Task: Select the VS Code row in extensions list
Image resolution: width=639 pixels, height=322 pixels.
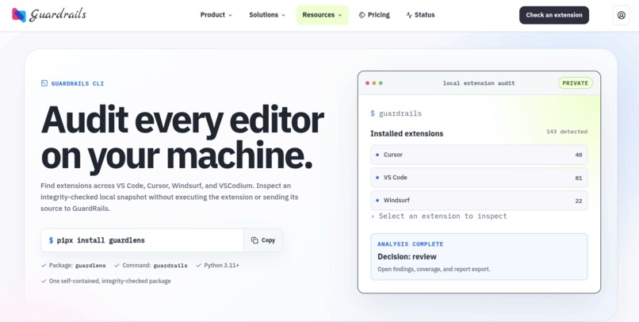Action: [479, 178]
